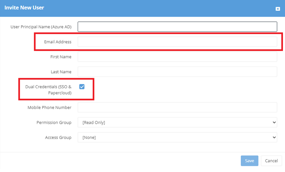Click the Email Address input field

pos(177,42)
